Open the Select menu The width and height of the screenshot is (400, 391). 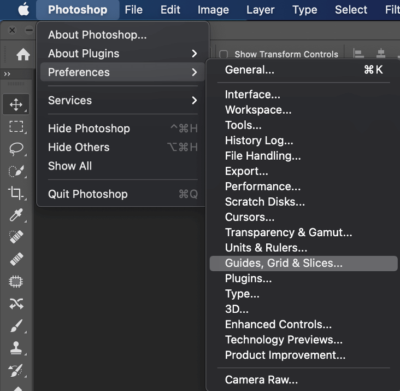(351, 10)
